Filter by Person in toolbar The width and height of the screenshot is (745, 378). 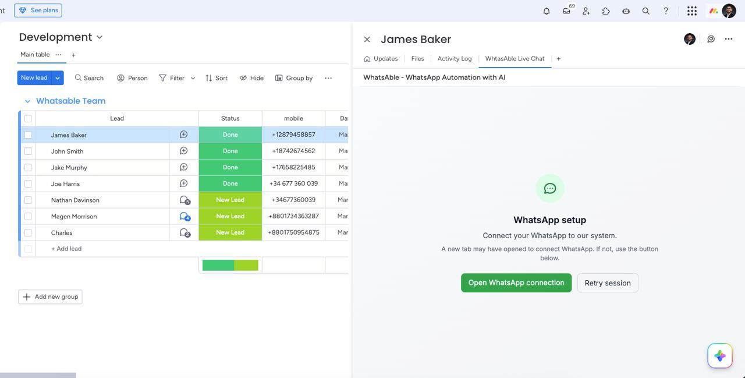[132, 77]
